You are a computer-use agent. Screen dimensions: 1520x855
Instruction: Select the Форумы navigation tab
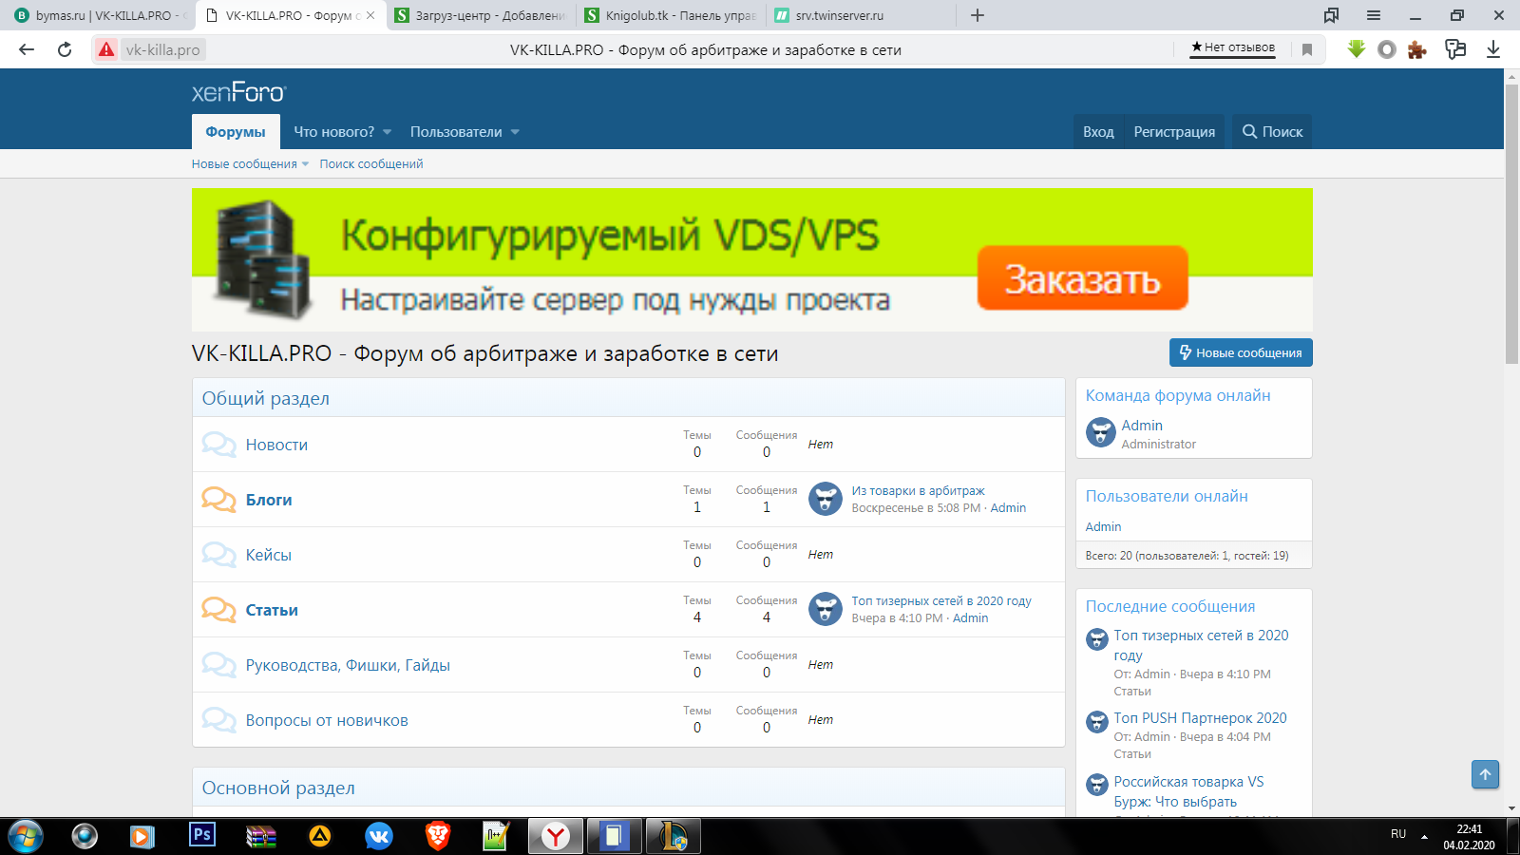point(236,132)
